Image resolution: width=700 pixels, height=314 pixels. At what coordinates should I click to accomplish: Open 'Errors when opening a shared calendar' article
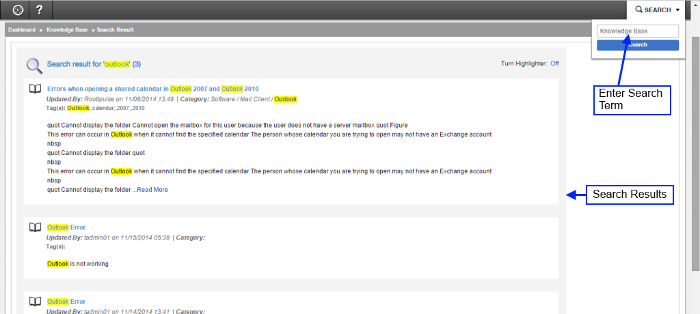click(x=152, y=89)
